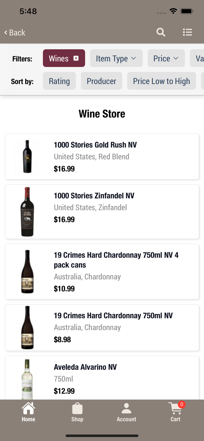Open the Cart icon in bottom nav
The width and height of the screenshot is (204, 441).
[175, 412]
